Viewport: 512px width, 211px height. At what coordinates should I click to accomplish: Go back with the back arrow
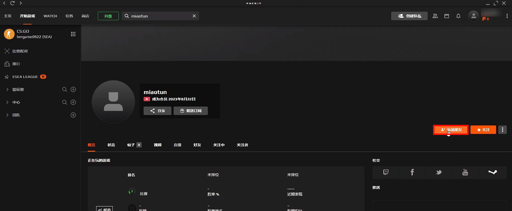(5, 3)
